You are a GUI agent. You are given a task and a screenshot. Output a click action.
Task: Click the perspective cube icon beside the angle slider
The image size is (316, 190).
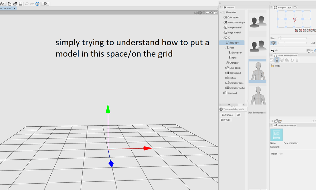click(273, 42)
